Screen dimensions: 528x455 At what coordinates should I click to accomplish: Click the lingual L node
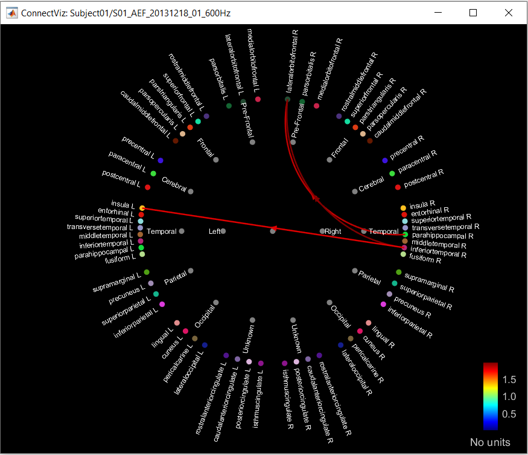(177, 323)
